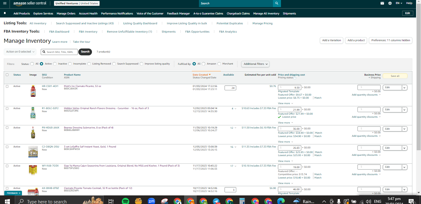Open Task View on the taskbar

111,201
